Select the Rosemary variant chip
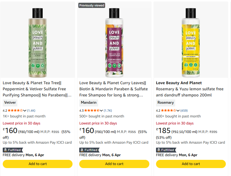Image resolution: width=231 pixels, height=176 pixels. pyautogui.click(x=166, y=103)
